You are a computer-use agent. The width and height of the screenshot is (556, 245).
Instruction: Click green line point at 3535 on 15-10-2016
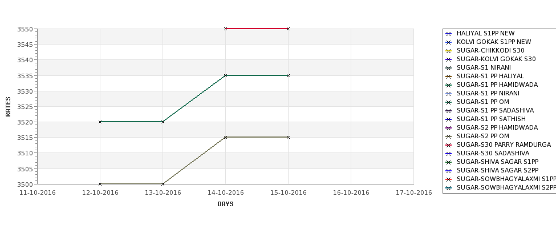point(289,75)
